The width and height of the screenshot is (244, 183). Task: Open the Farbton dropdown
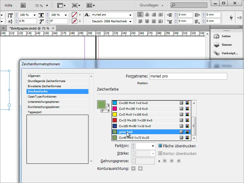pyautogui.click(x=153, y=146)
